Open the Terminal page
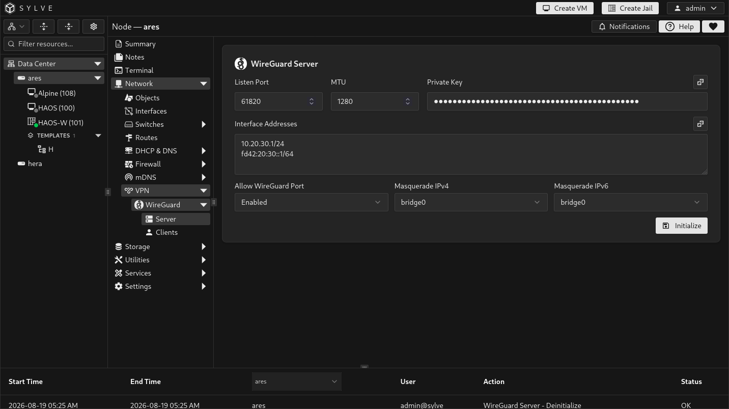729x409 pixels. click(x=139, y=70)
